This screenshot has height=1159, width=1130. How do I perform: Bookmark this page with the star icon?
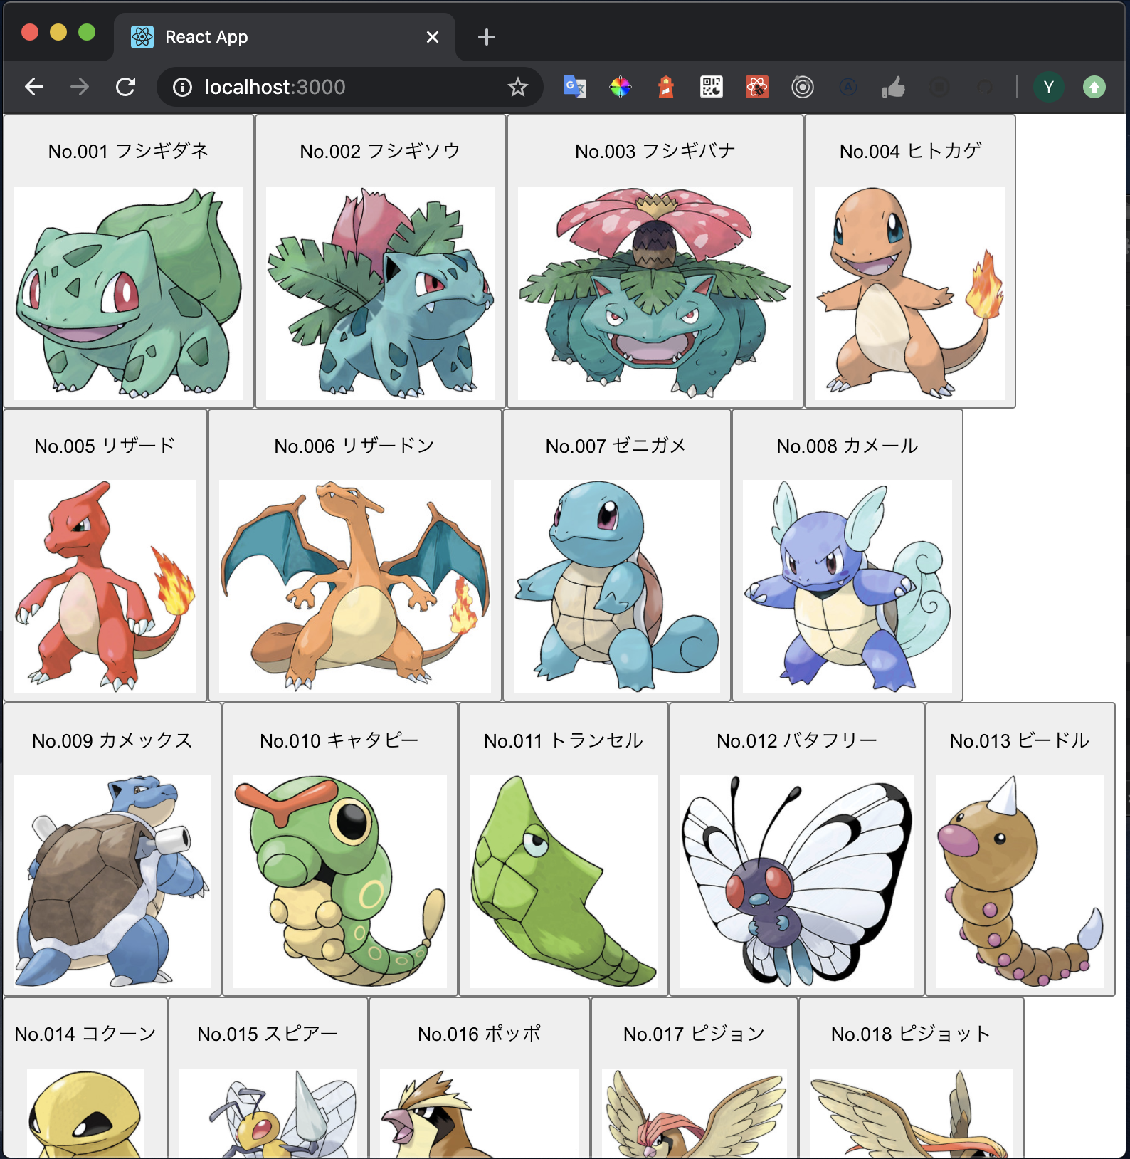tap(517, 87)
